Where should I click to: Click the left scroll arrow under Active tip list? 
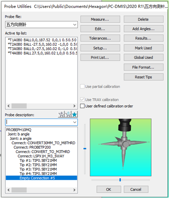pyautogui.click(x=8, y=106)
